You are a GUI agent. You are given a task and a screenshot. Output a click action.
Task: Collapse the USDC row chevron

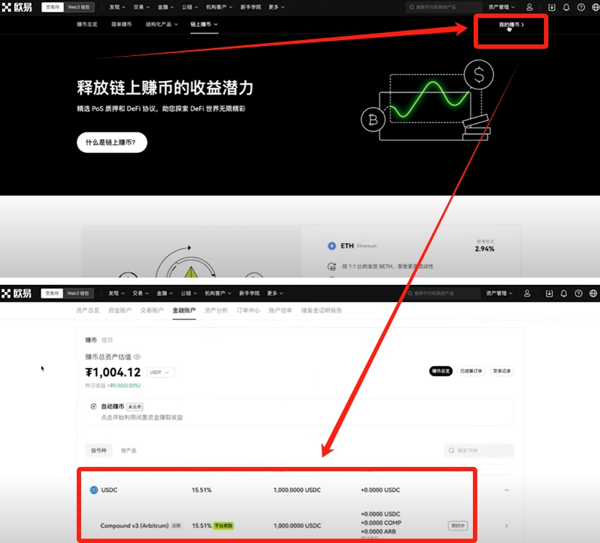506,490
